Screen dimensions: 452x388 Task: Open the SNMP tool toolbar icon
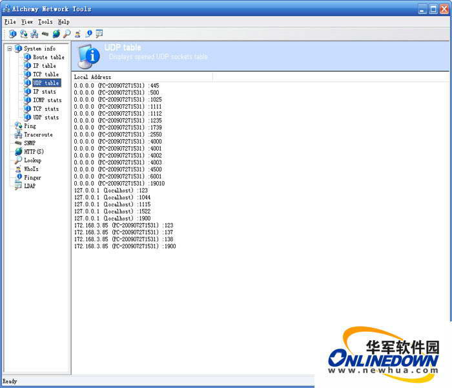(x=45, y=34)
